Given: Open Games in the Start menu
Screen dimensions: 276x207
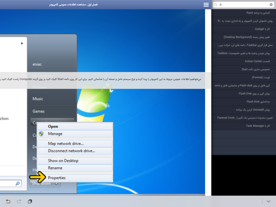Looking at the screenshot, I should point(38,111).
